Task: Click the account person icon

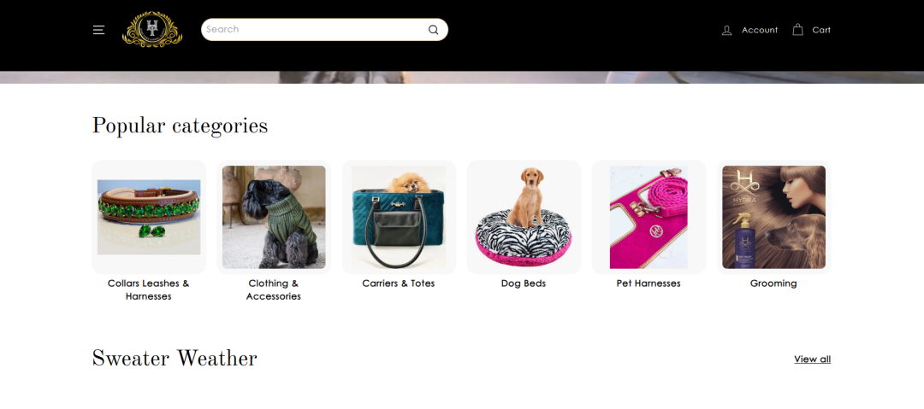Action: (x=726, y=30)
